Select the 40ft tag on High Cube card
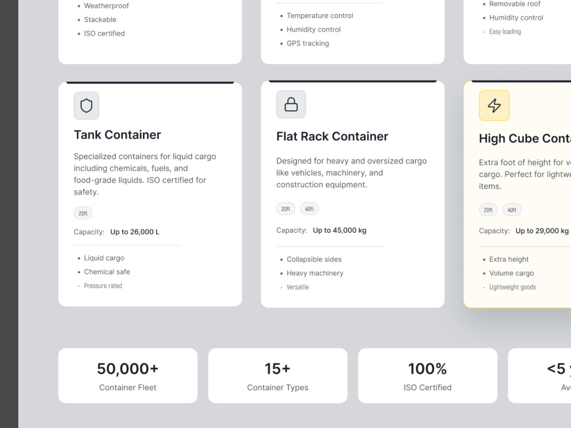This screenshot has height=428, width=571. coord(512,210)
